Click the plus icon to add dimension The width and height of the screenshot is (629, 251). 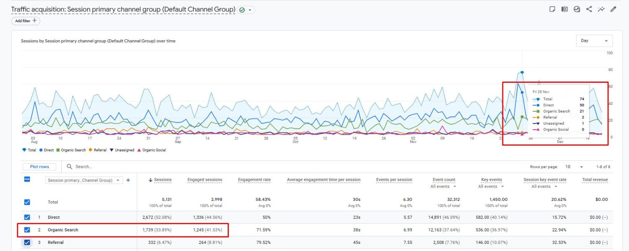pyautogui.click(x=128, y=180)
